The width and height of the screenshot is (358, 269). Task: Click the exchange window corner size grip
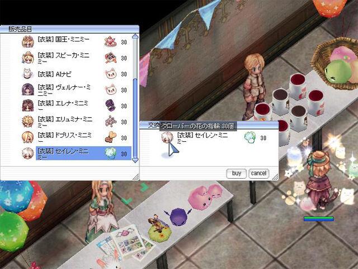[x=275, y=177]
